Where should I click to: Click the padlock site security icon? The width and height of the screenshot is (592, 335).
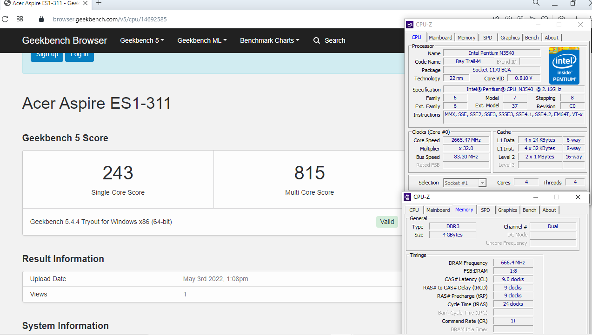[41, 19]
